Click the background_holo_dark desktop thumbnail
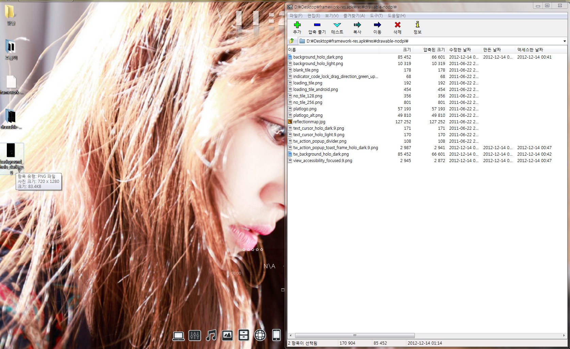The width and height of the screenshot is (570, 349). coord(11,150)
